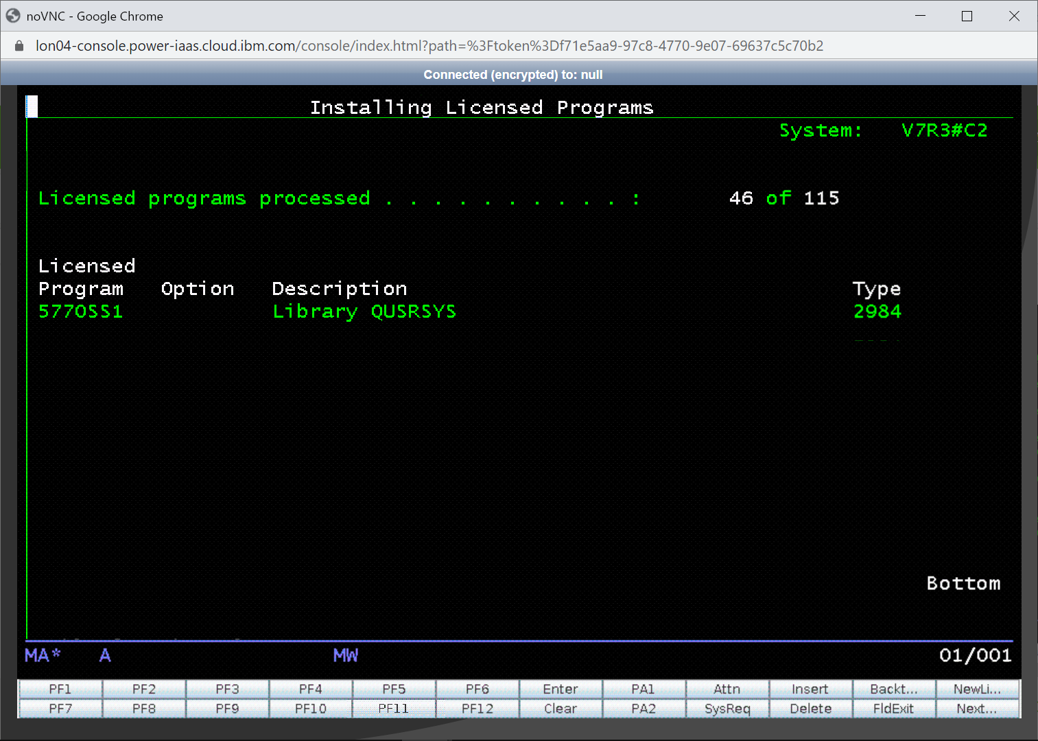Image resolution: width=1038 pixels, height=741 pixels.
Task: Click the Attn key button
Action: [x=727, y=689]
